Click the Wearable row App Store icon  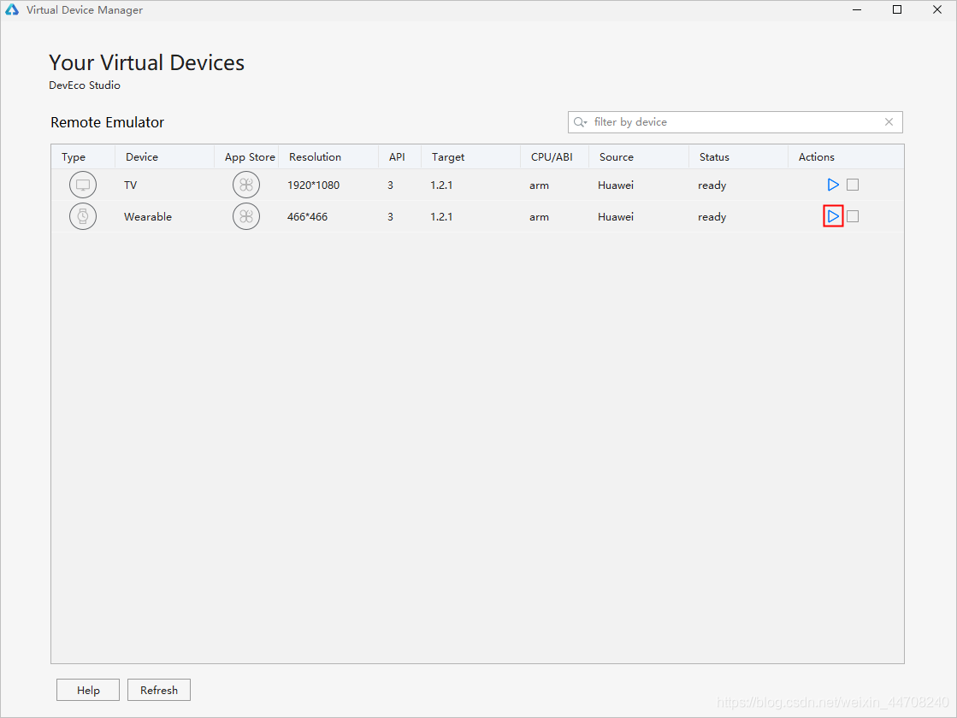tap(246, 216)
